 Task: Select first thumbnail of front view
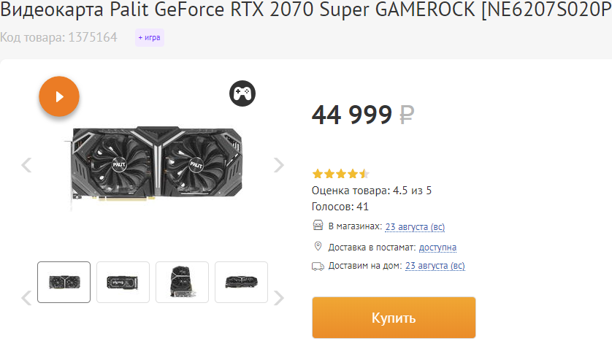click(x=64, y=282)
